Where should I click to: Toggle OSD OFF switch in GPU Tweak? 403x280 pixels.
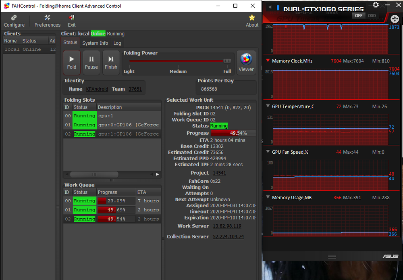click(x=359, y=16)
